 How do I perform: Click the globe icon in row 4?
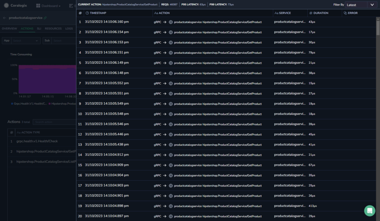click(171, 53)
